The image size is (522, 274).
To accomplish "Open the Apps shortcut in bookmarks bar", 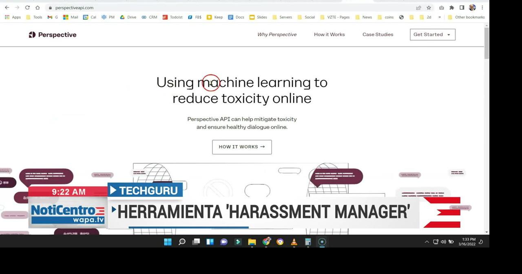I will pyautogui.click(x=13, y=17).
